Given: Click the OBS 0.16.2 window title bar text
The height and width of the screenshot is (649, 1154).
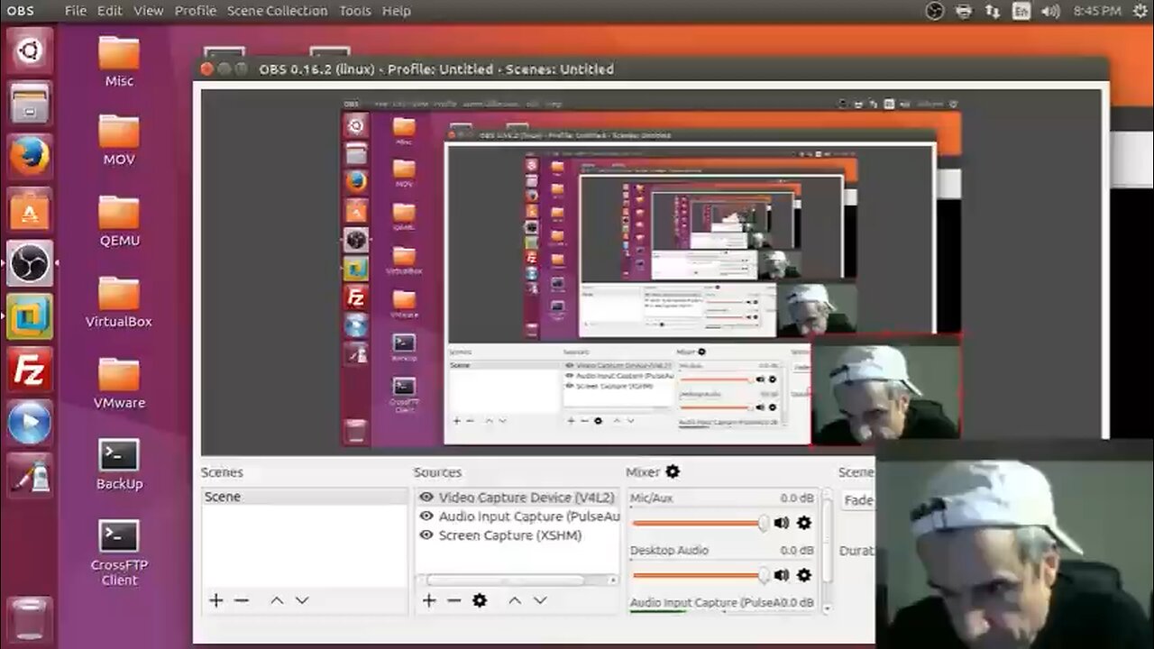Looking at the screenshot, I should [x=436, y=69].
